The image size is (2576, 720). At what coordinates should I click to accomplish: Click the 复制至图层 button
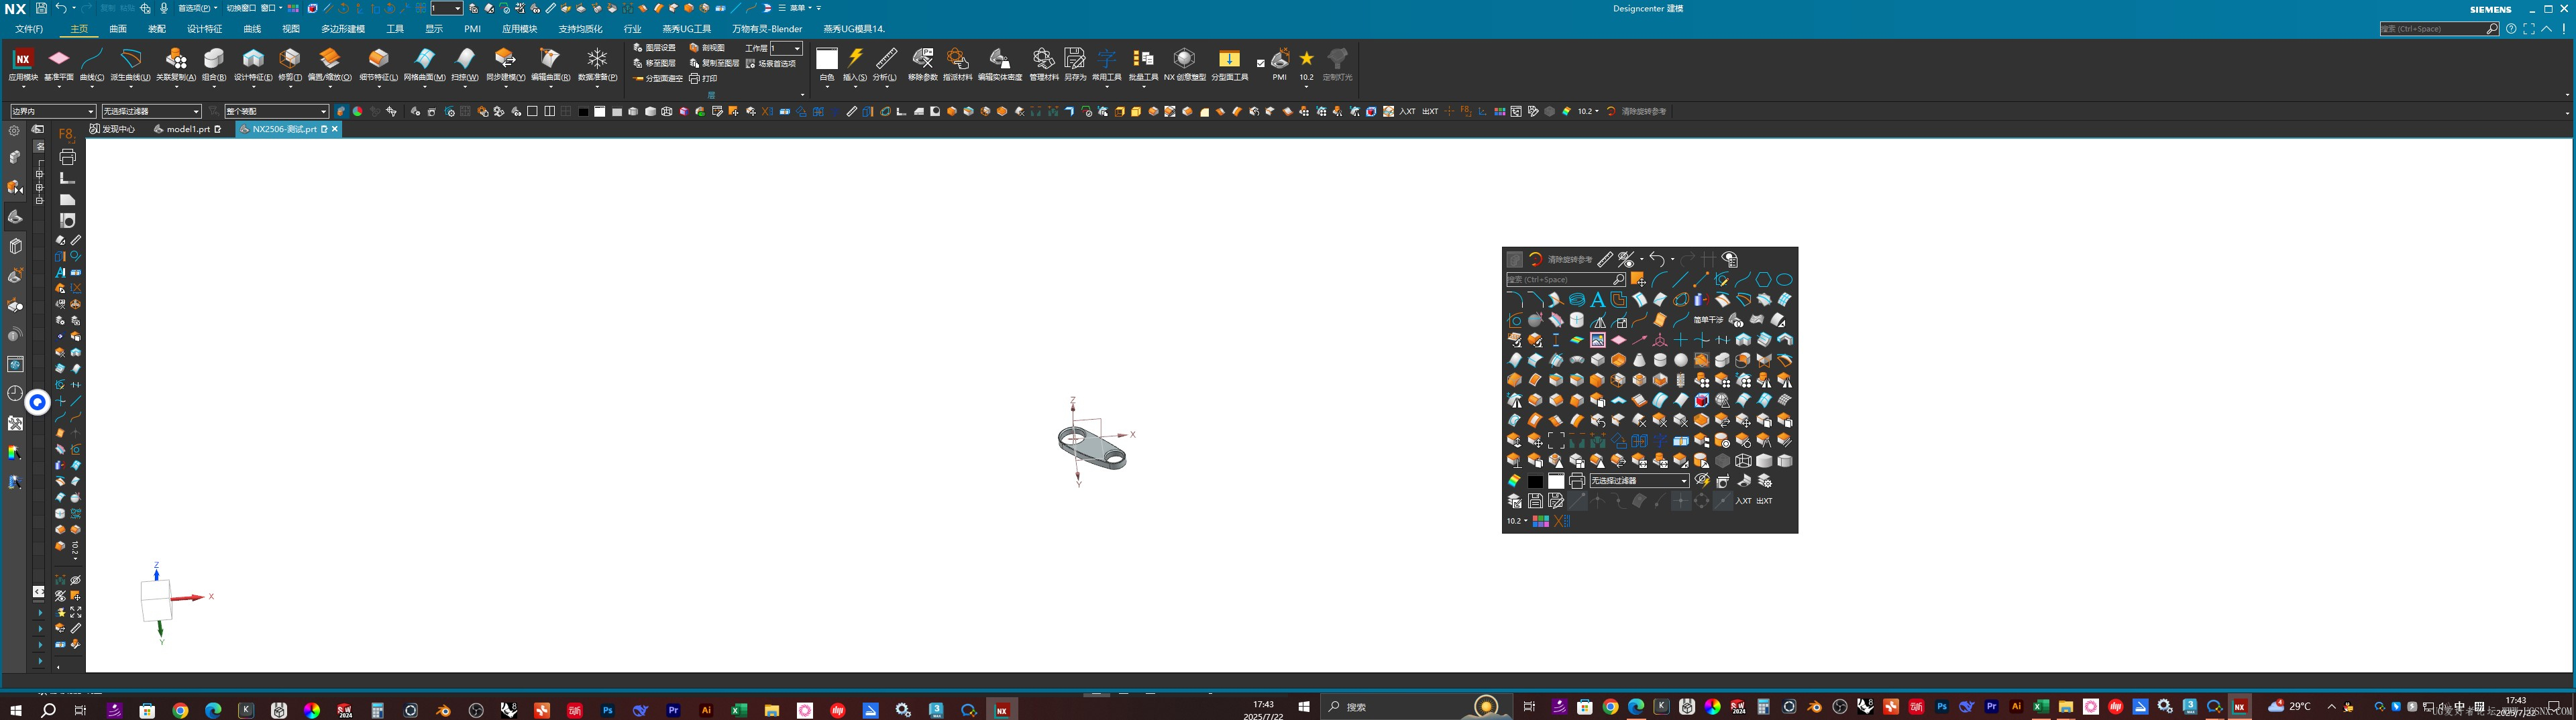point(714,63)
